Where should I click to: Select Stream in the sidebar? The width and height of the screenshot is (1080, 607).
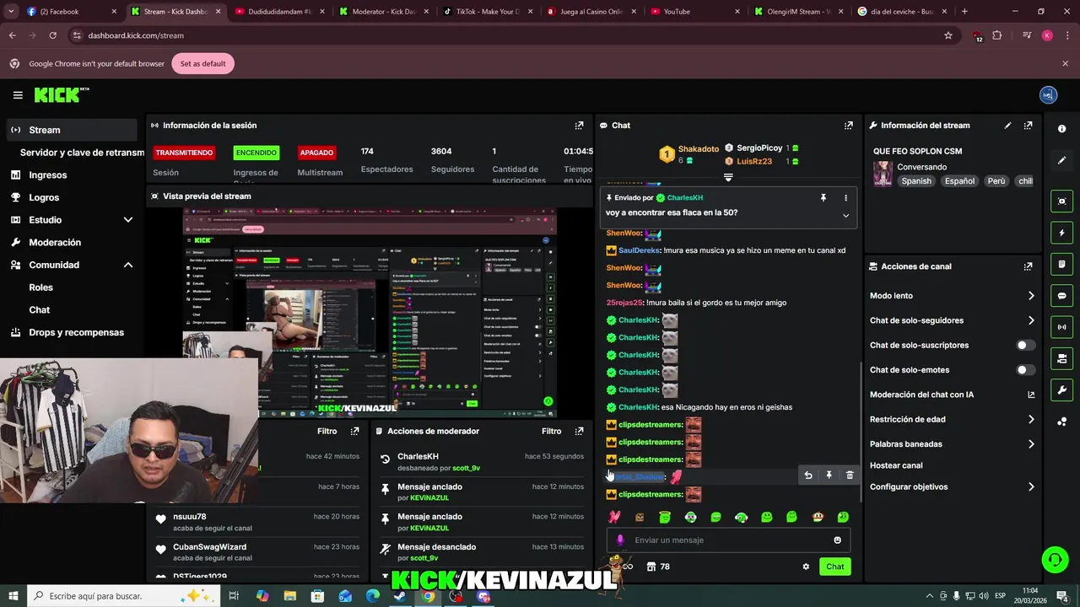point(72,130)
